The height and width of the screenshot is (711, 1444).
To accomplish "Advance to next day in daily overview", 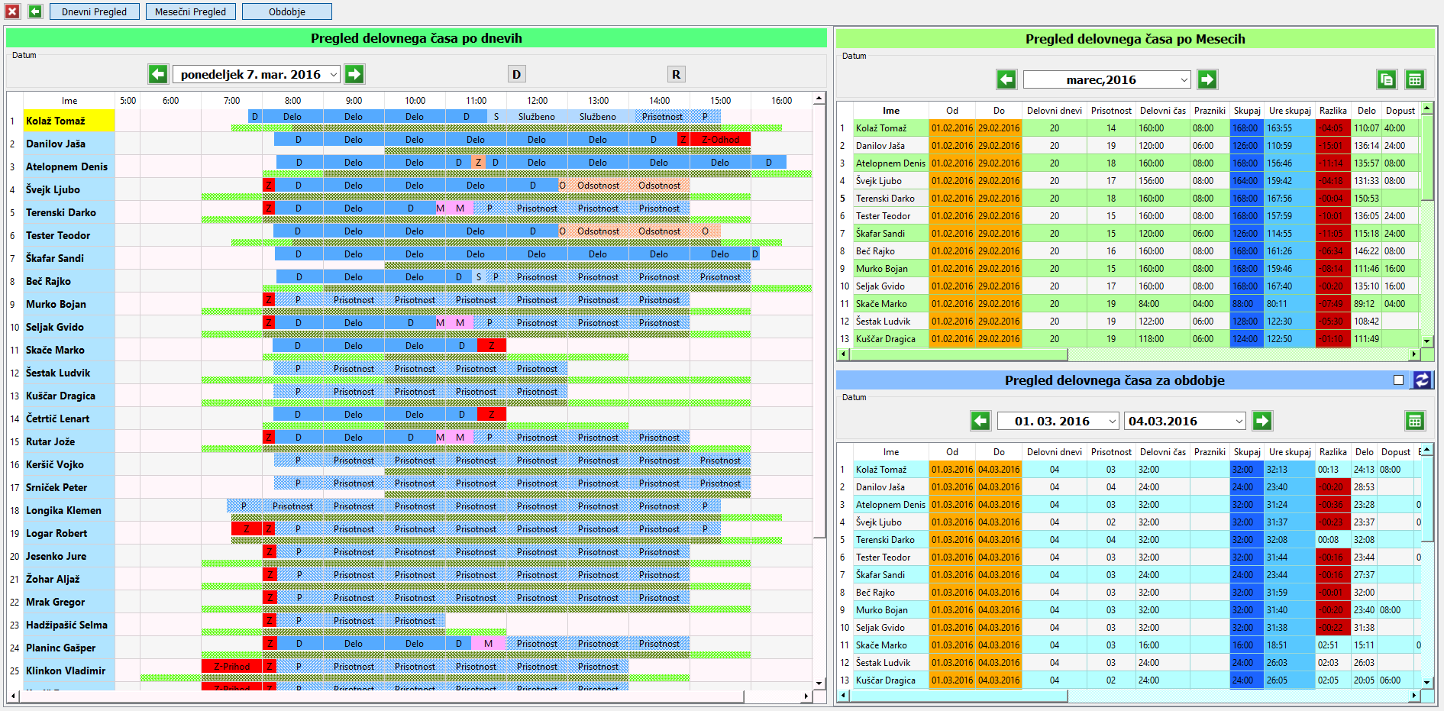I will click(x=354, y=74).
